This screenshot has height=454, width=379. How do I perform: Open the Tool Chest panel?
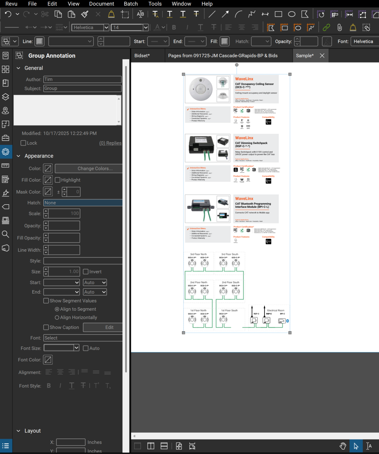pos(5,138)
